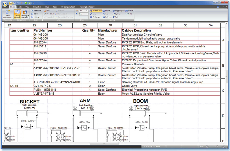Expand the quick access toolbar customize arrow
The width and height of the screenshot is (230, 151).
(34, 3)
